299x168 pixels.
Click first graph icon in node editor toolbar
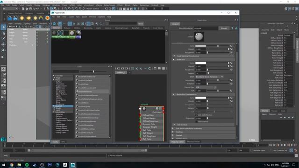(x=118, y=69)
